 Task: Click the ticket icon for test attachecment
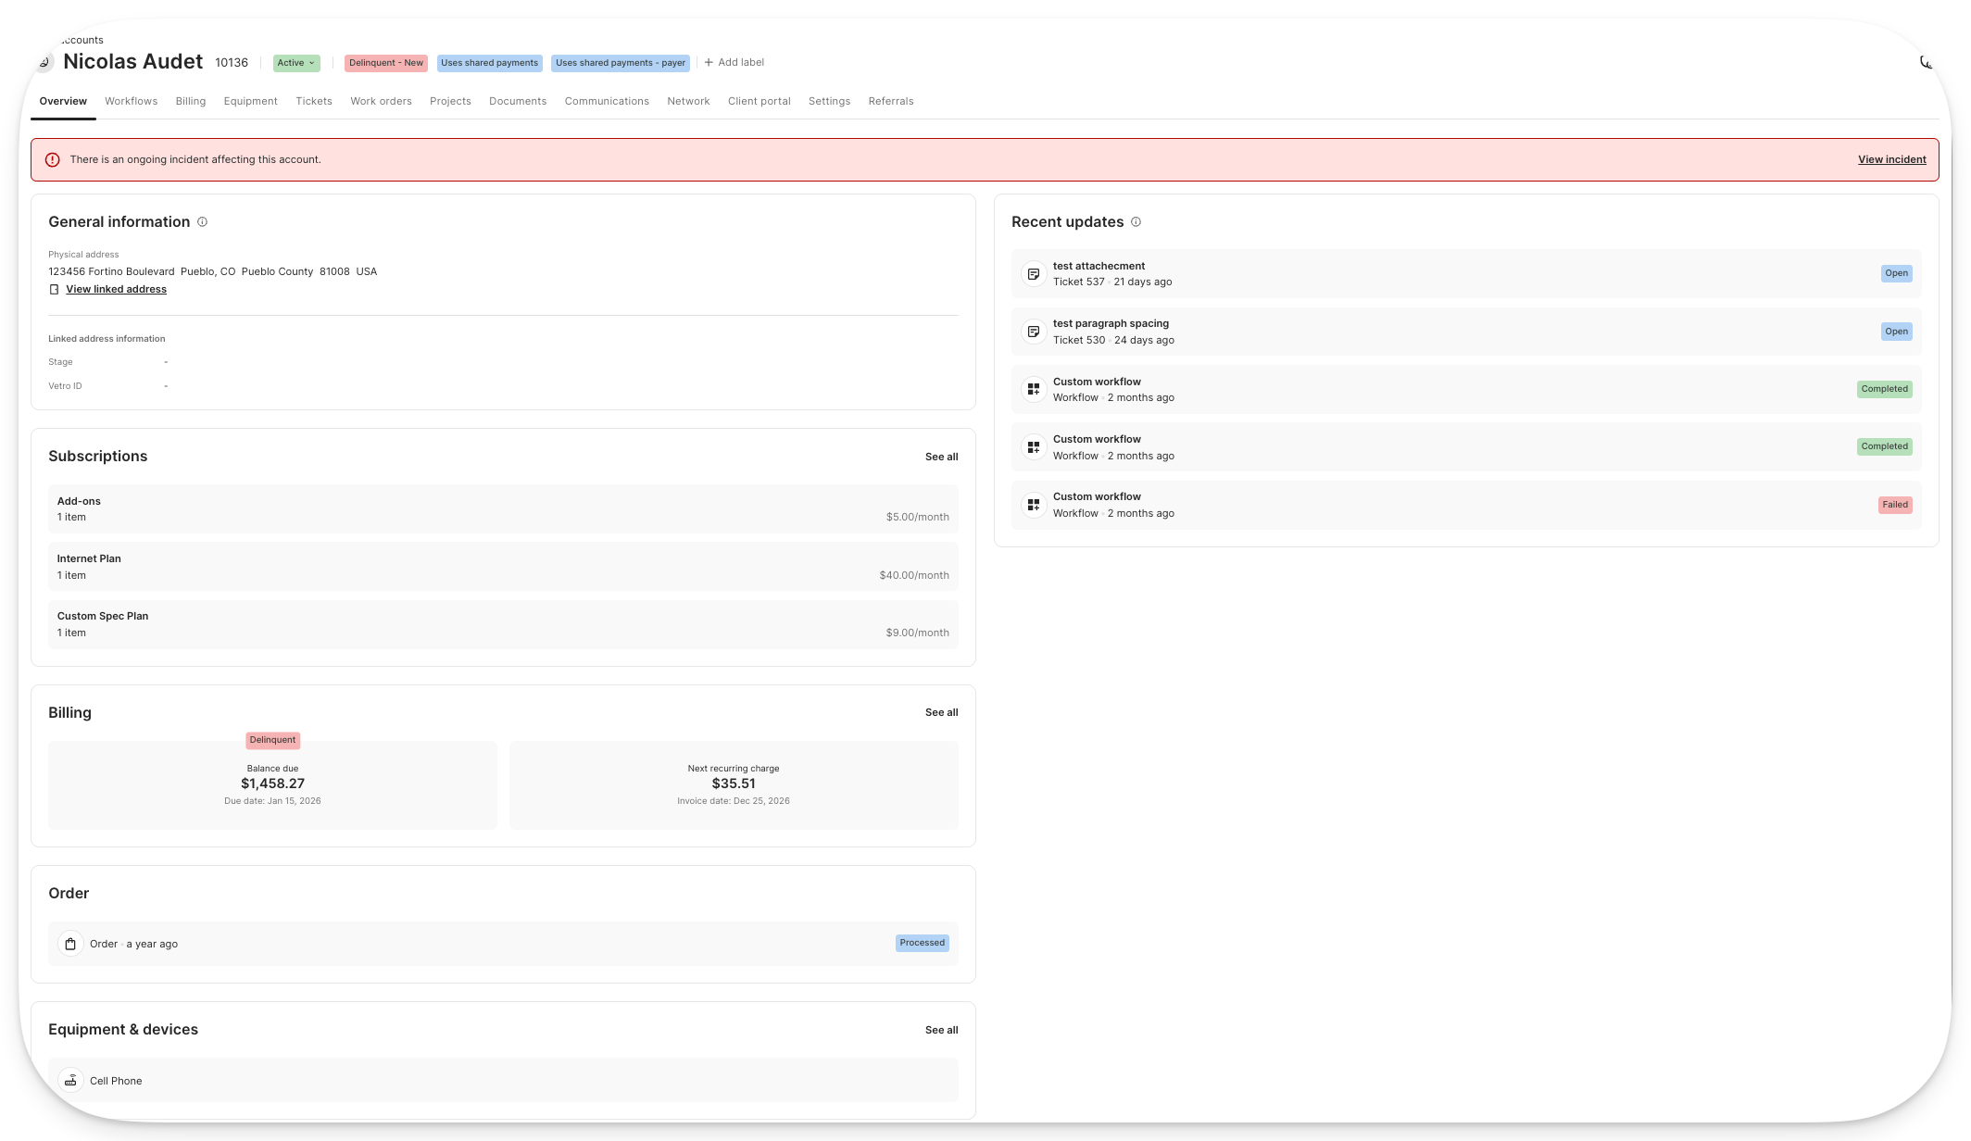coord(1034,274)
